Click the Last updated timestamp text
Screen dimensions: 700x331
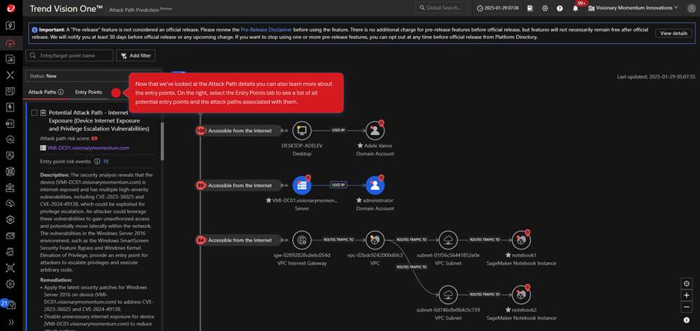(657, 77)
